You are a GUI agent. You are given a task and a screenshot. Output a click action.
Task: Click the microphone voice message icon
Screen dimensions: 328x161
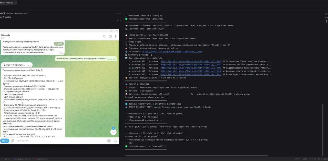[116, 141]
